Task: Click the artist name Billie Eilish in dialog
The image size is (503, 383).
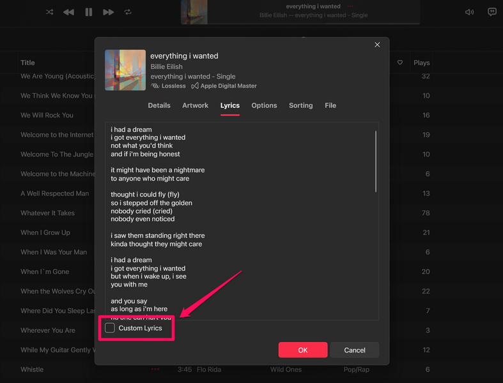Action: pos(166,66)
